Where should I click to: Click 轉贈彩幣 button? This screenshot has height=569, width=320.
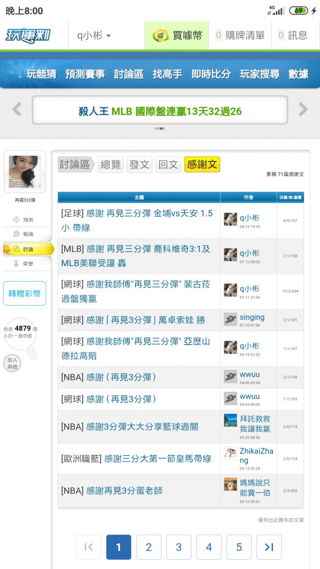pyautogui.click(x=24, y=293)
